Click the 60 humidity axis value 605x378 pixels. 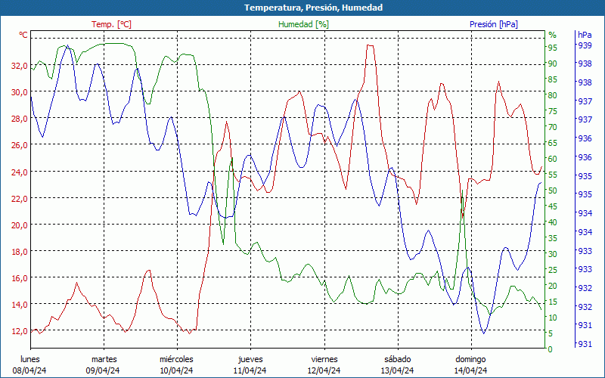tap(553, 159)
